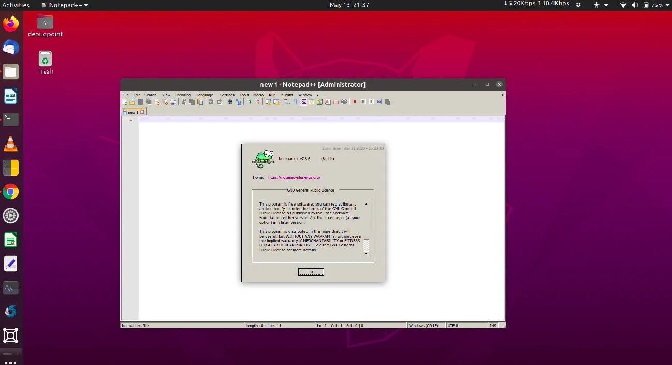Click the Paste toolbar icon
This screenshot has height=365, width=672.
pos(200,101)
